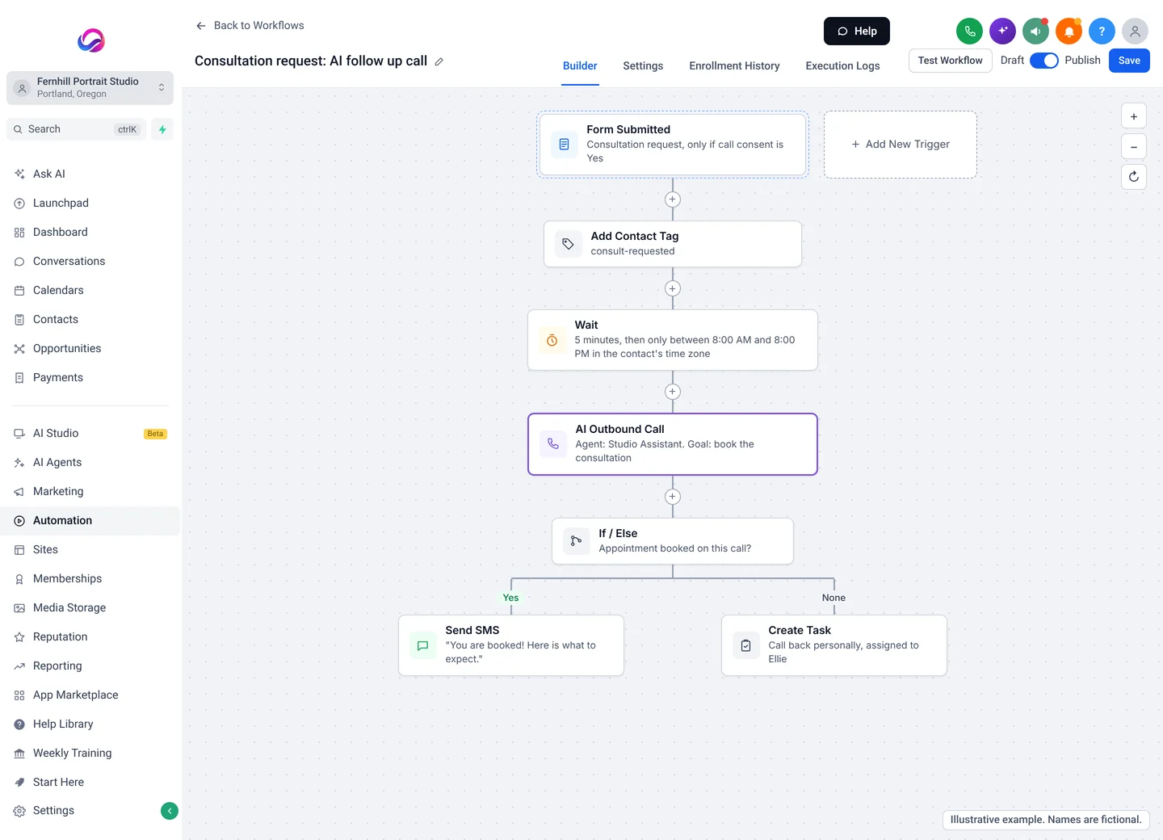Toggle the Draft/Publish switch
The width and height of the screenshot is (1163, 840).
pyautogui.click(x=1043, y=61)
